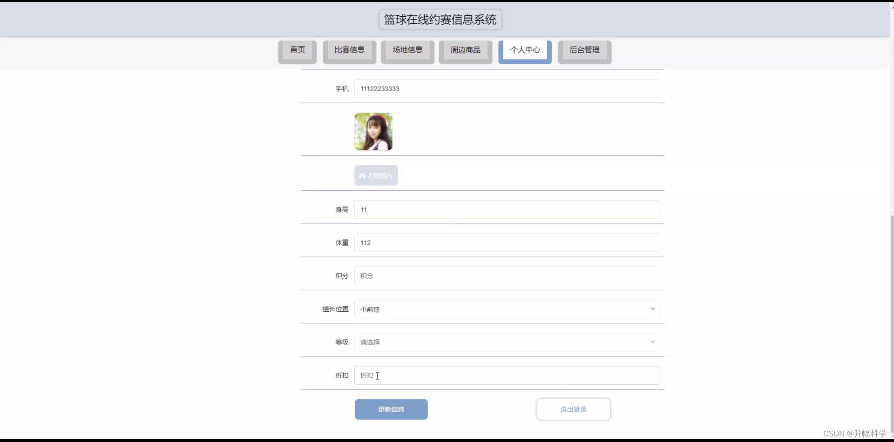Select the 身高 input showing 11

[x=507, y=209]
